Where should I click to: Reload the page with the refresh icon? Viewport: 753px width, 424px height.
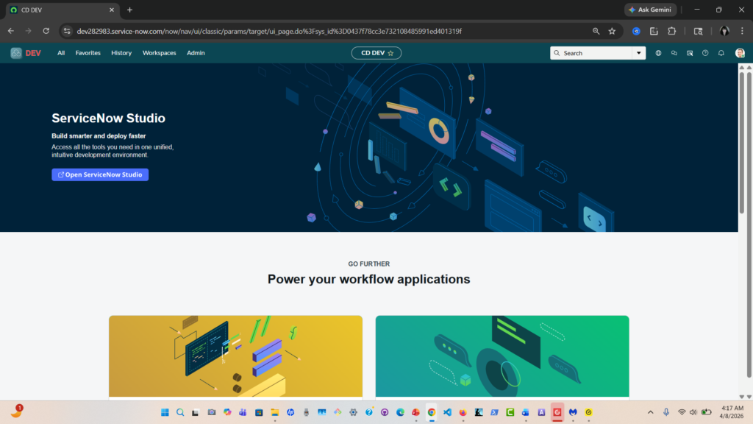(x=46, y=31)
